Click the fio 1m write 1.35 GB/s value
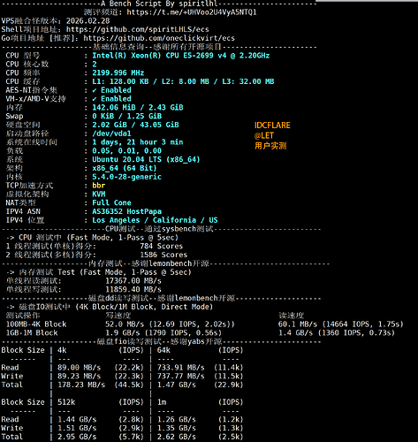This screenshot has height=442, width=418. 177,428
